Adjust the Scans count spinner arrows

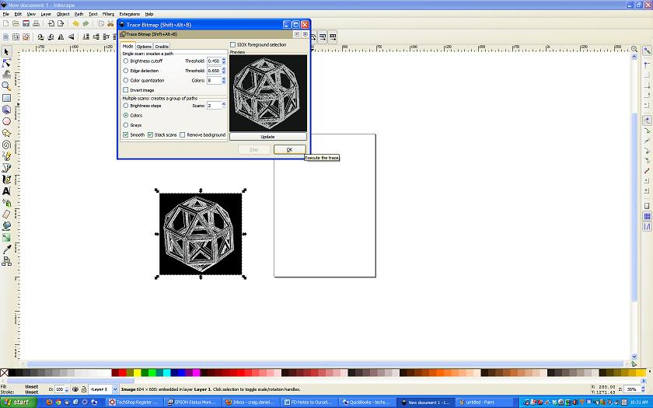point(224,106)
